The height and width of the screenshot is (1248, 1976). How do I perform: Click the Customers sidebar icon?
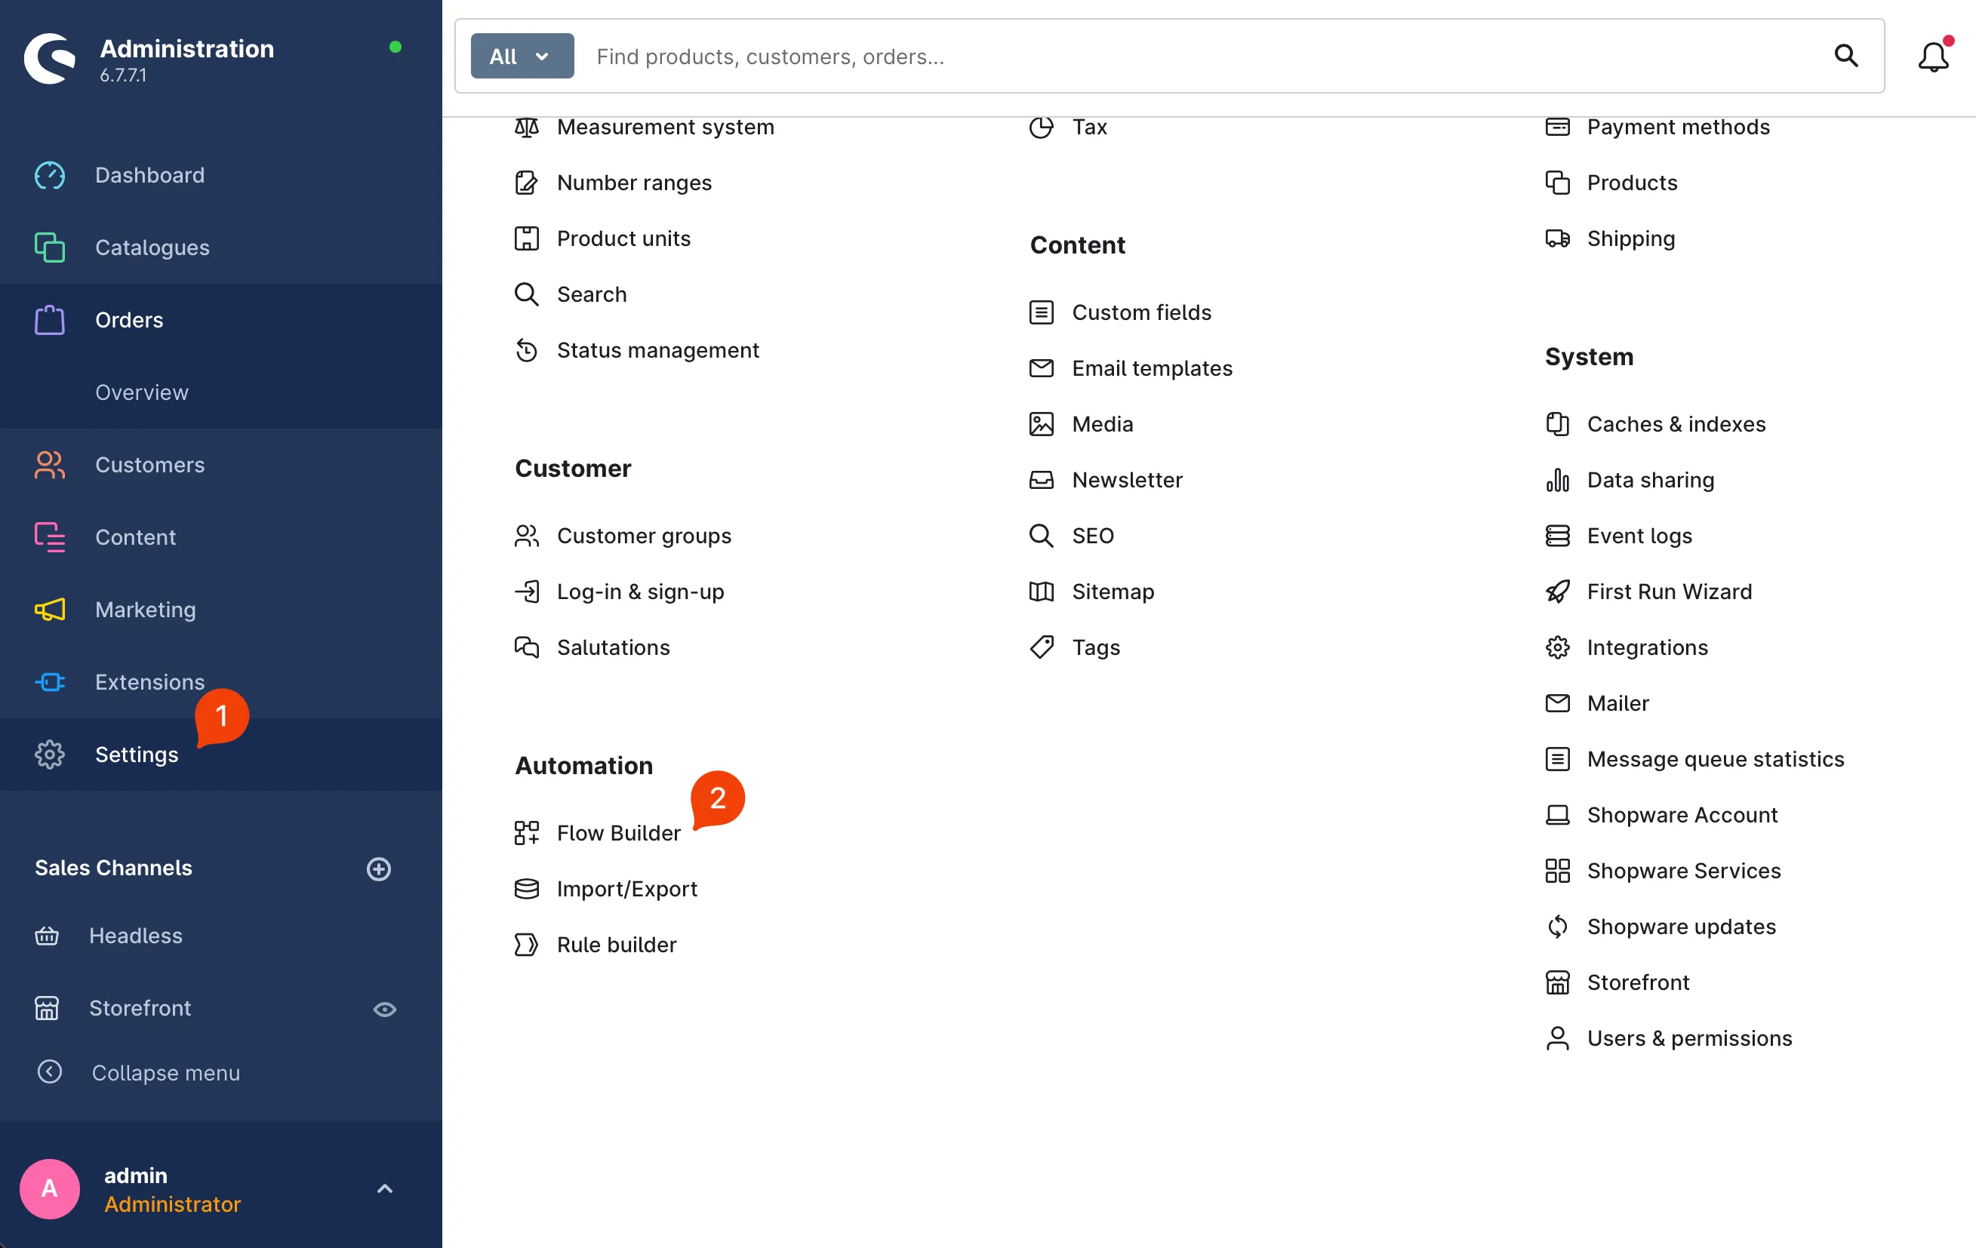click(x=49, y=464)
